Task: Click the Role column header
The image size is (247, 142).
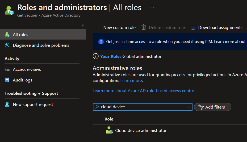Action: pos(109,119)
